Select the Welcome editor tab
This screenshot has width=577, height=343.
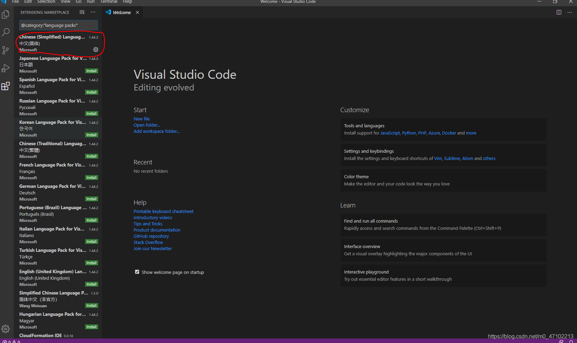point(122,12)
